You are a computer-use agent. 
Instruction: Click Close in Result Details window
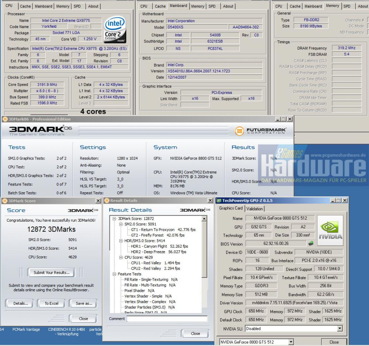tap(195, 333)
